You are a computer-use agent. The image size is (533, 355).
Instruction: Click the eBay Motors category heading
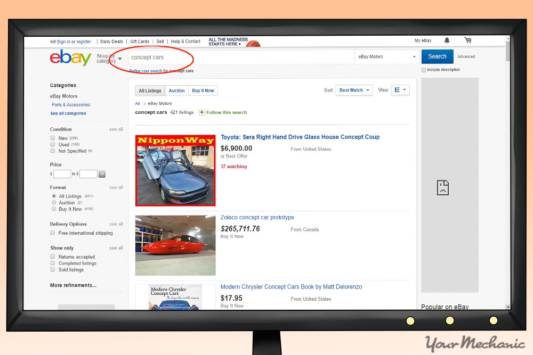tap(63, 96)
